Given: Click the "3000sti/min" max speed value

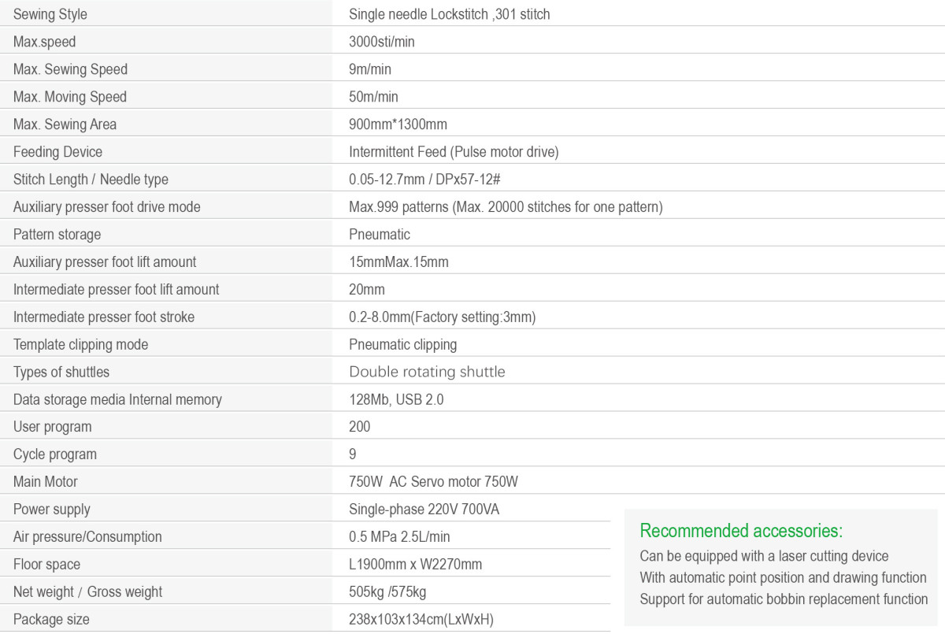Looking at the screenshot, I should click(x=381, y=42).
